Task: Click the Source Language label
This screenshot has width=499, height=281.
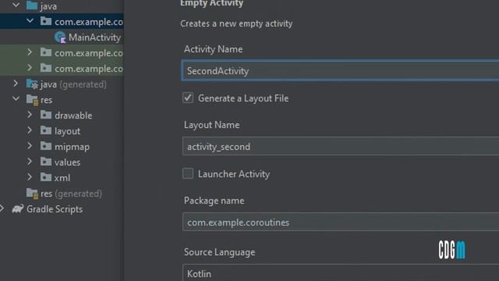Action: (220, 252)
